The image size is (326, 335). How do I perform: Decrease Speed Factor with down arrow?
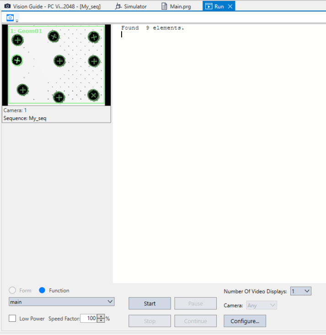pos(101,320)
